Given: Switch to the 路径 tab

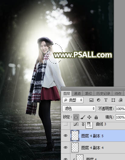Looking at the screenshot, I should pos(89,94).
